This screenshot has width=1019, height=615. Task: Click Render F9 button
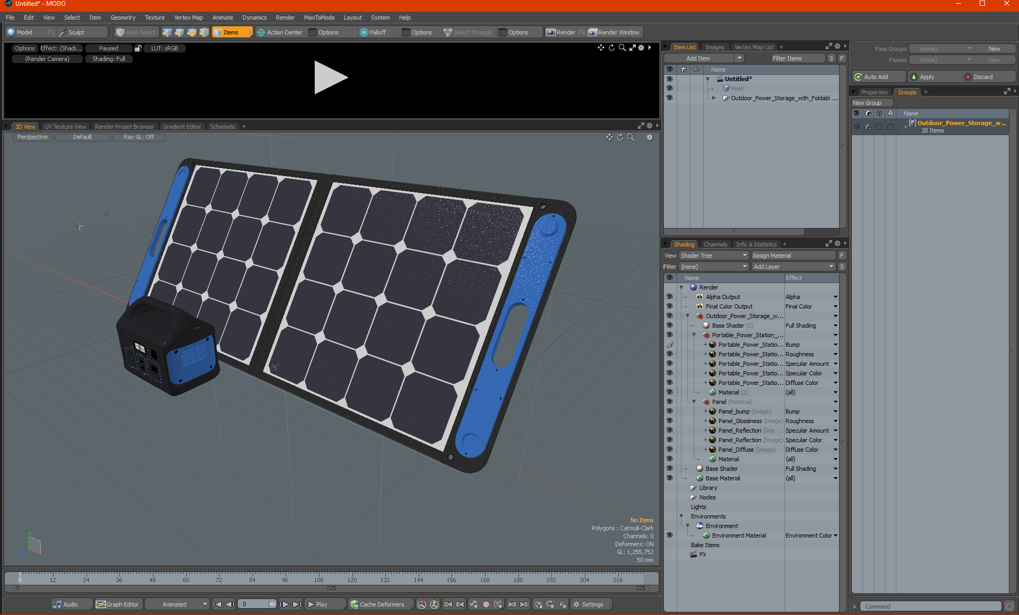[x=565, y=32]
